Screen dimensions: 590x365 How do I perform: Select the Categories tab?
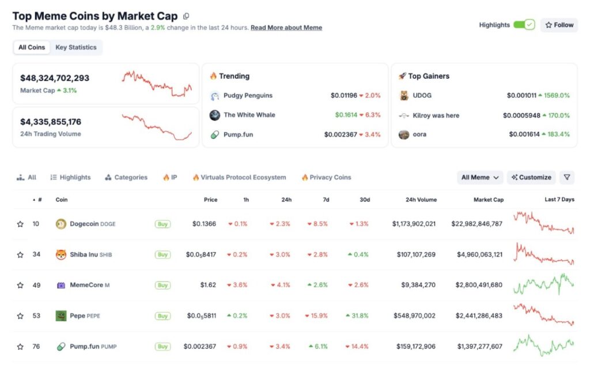pos(126,177)
